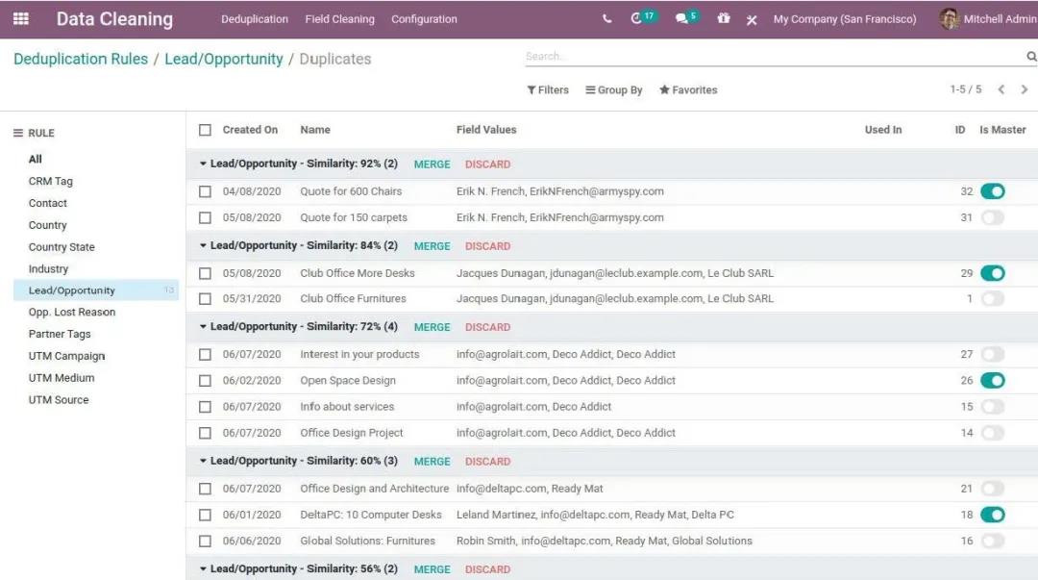Check the Quote for 150 carpets row
The width and height of the screenshot is (1038, 580).
tap(206, 217)
